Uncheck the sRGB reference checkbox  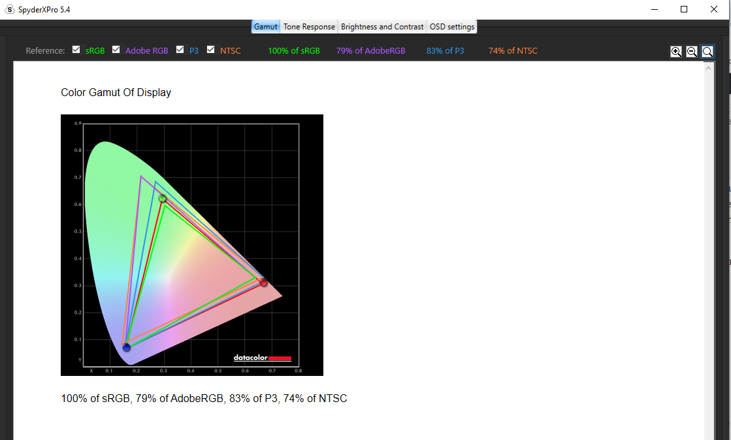[x=76, y=50]
